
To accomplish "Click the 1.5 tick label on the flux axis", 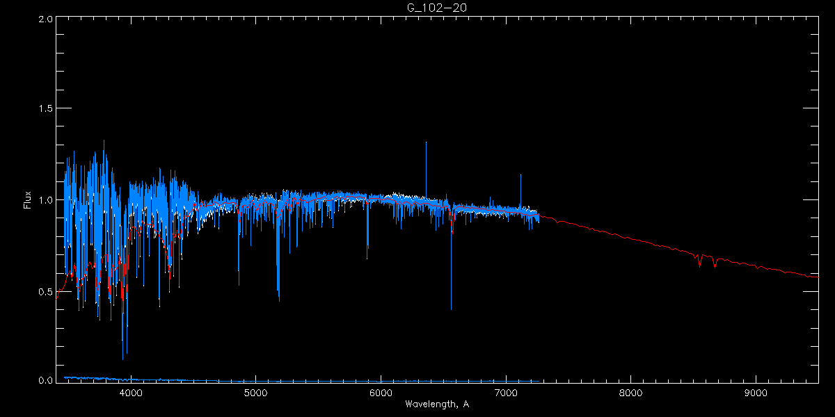I will (x=45, y=110).
